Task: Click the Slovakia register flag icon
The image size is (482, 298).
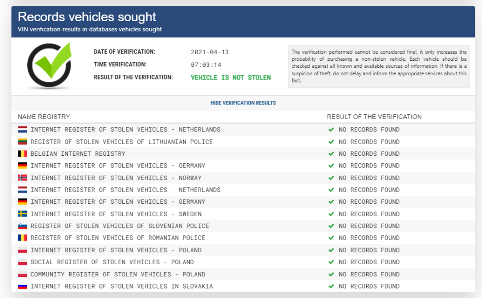Action: (22, 286)
